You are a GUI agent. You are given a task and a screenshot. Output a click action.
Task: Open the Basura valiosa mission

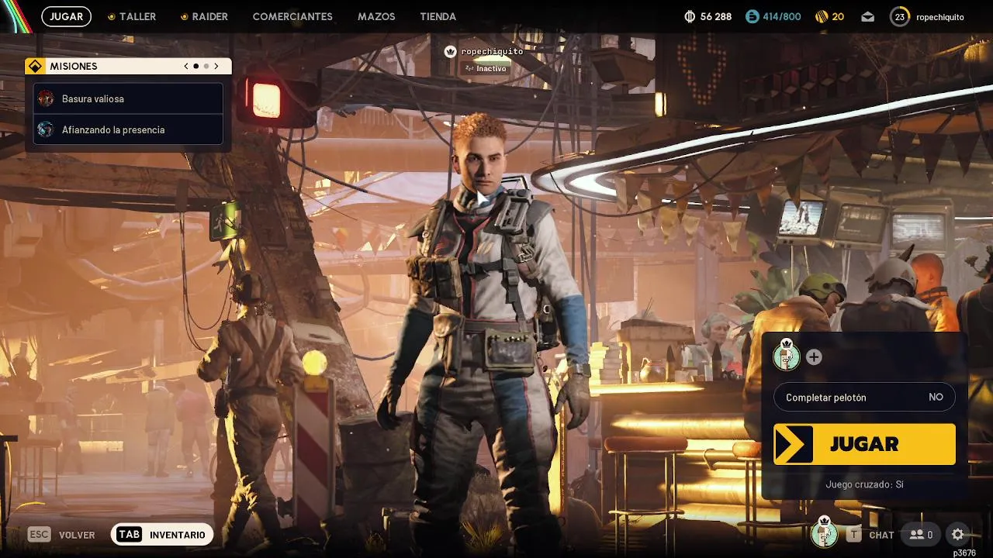[x=128, y=98]
